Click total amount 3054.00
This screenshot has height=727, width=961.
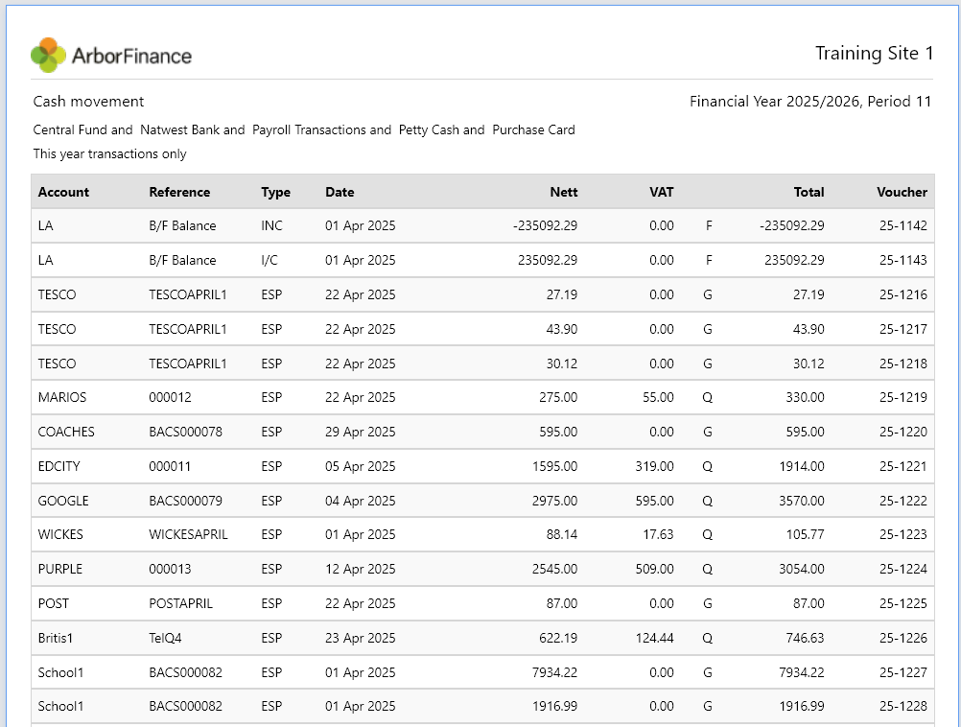point(802,569)
